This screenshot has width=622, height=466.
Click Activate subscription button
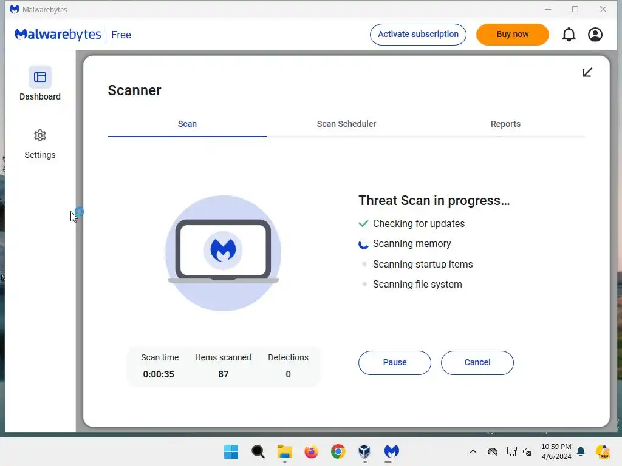(418, 35)
